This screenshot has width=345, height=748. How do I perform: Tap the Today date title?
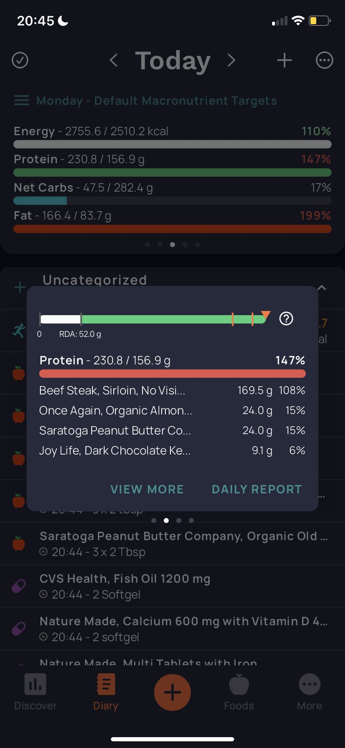(x=172, y=61)
